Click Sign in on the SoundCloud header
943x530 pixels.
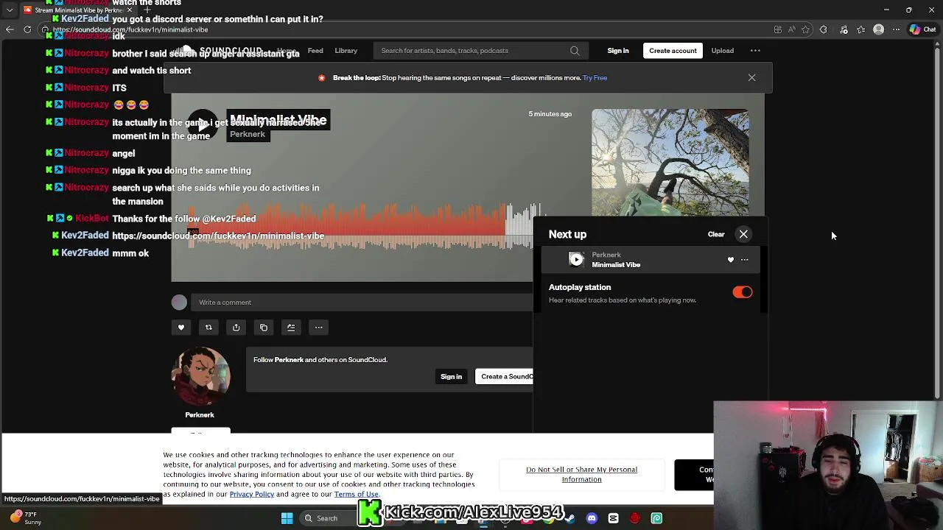(x=618, y=51)
